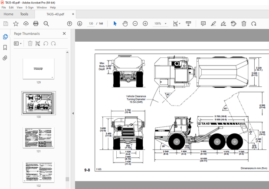
Task: Open the View menu
Action: [x=20, y=7]
